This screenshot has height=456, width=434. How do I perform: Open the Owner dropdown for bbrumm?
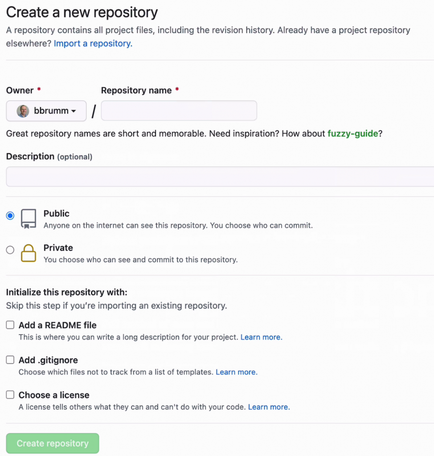46,111
